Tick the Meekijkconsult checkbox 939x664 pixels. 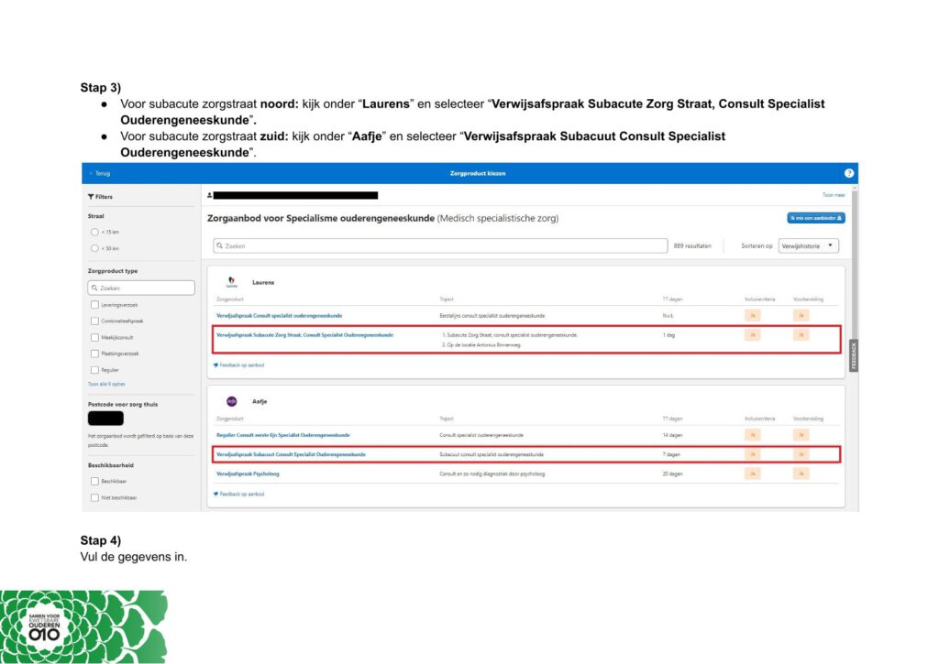point(94,337)
